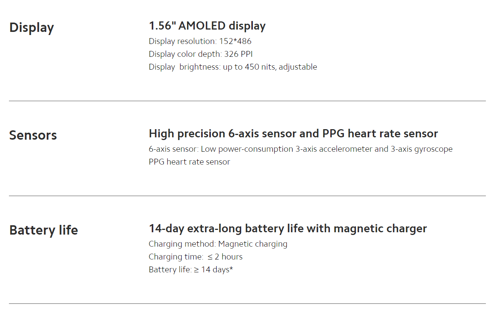Click the asterisk after 14 days
496x312 pixels.
[231, 268]
